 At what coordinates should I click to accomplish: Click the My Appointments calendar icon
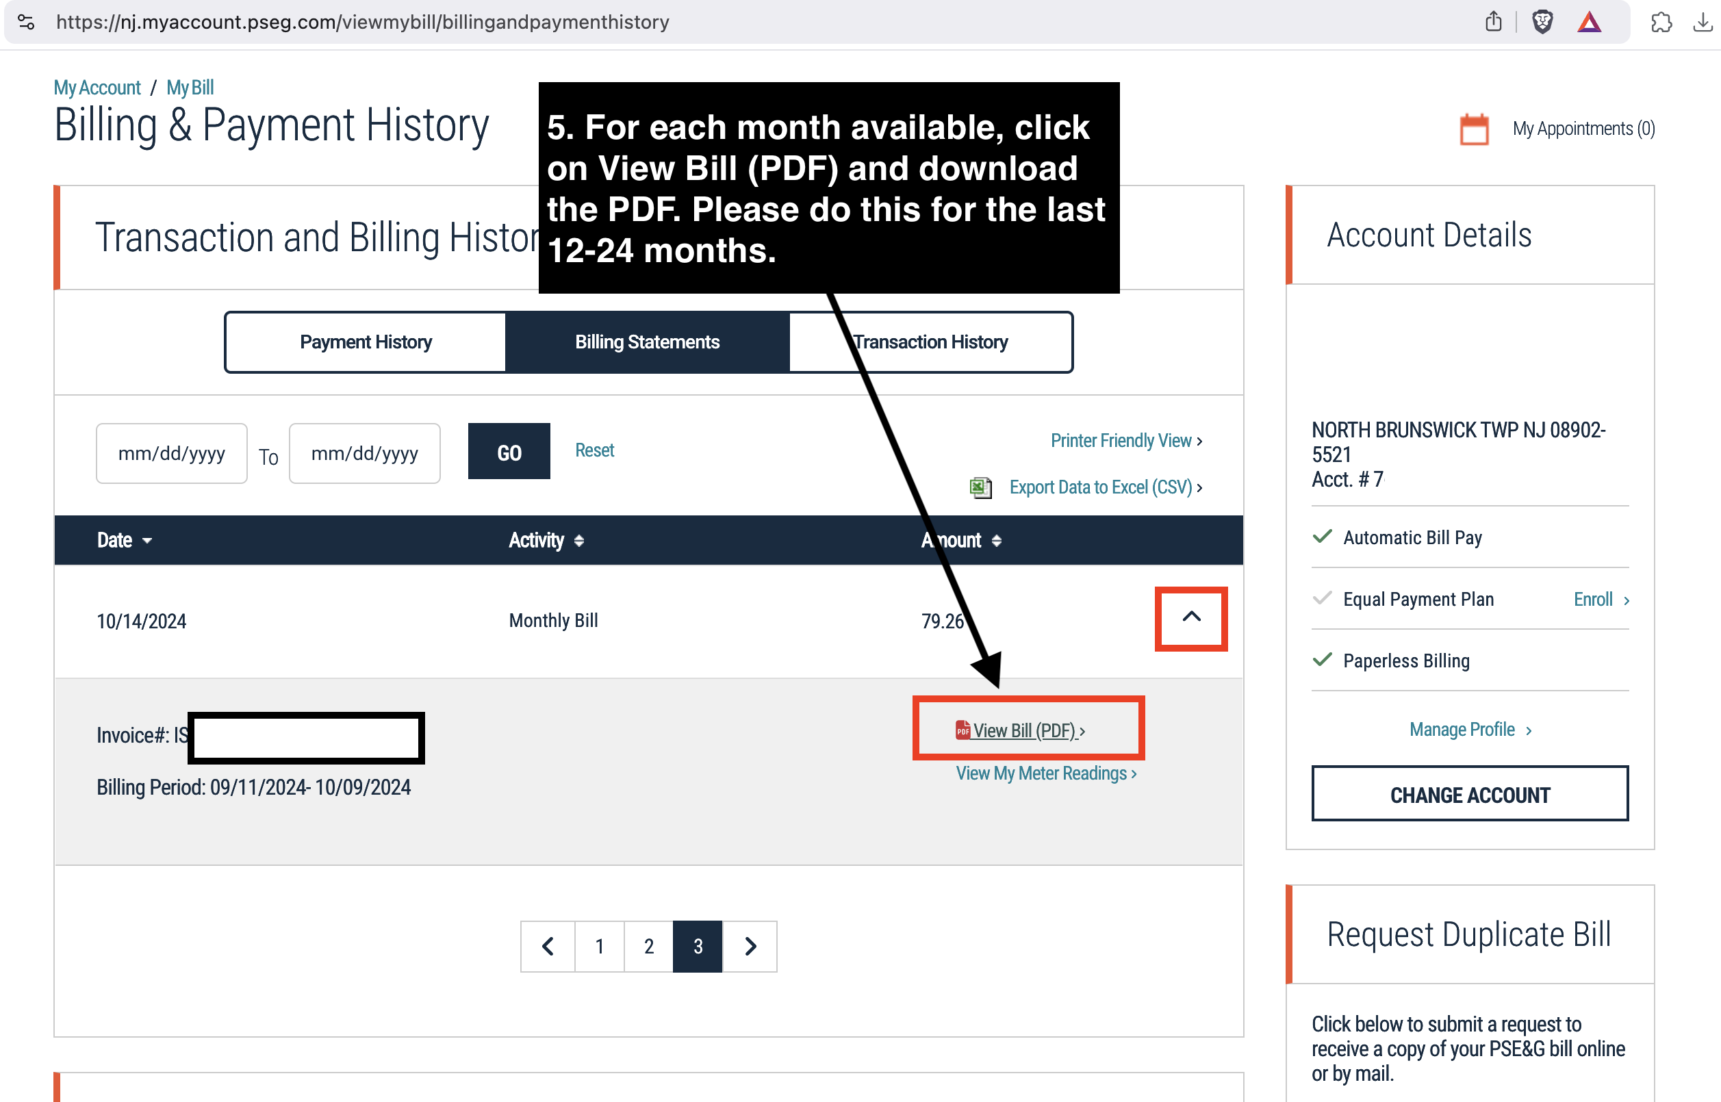[1473, 129]
